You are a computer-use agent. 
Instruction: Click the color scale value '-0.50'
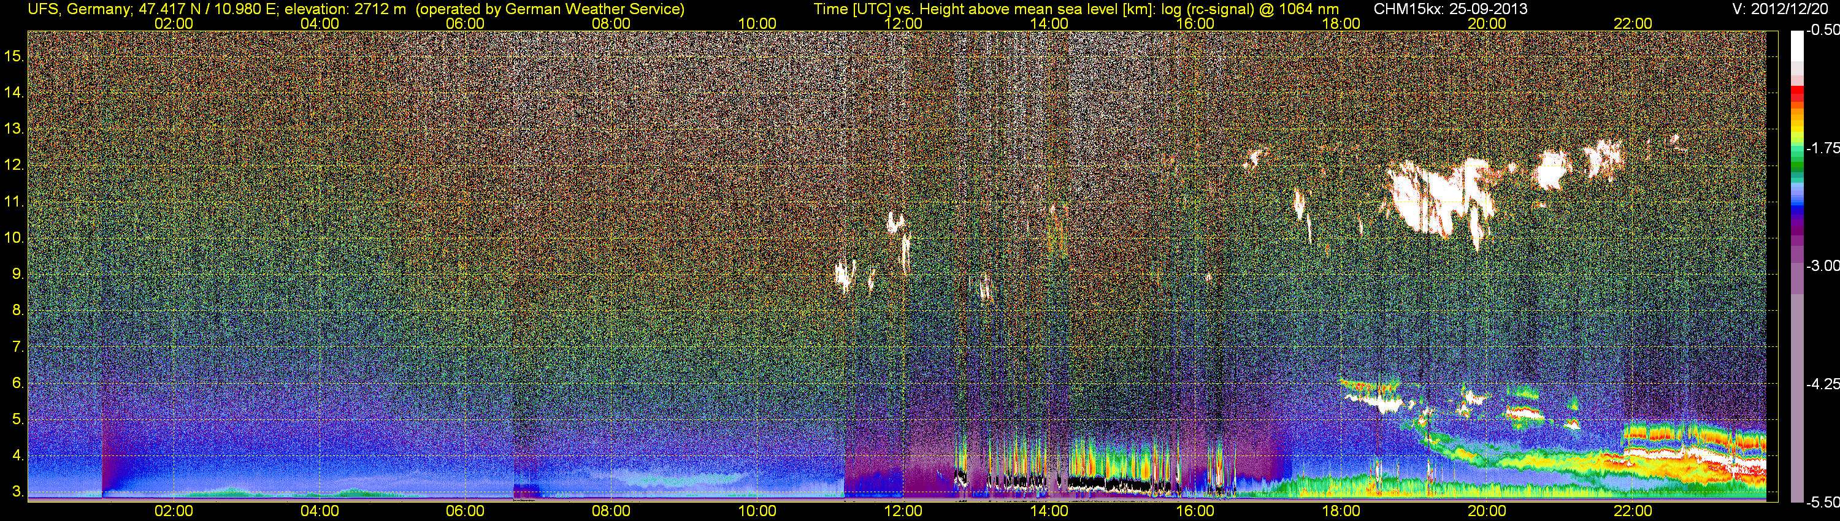tap(1822, 30)
